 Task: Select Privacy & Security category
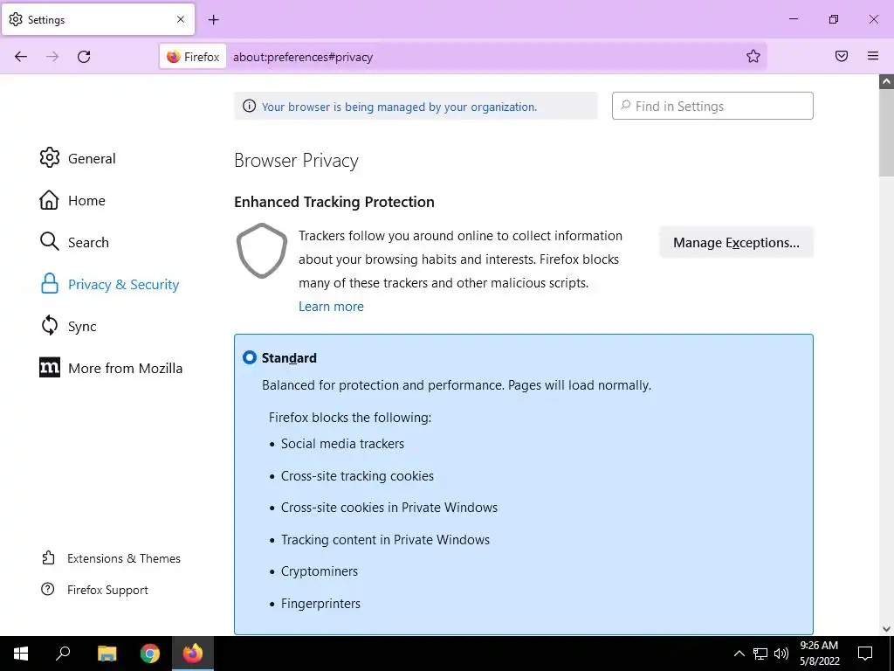click(109, 284)
